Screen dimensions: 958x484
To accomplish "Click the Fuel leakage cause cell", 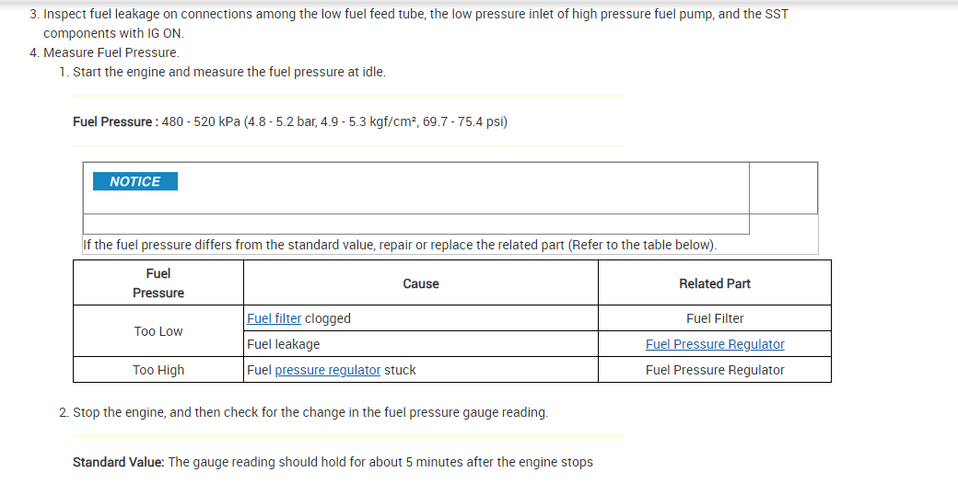I will 284,344.
